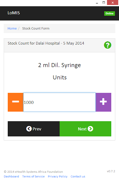Open the Dashboard footer link

click(11, 177)
